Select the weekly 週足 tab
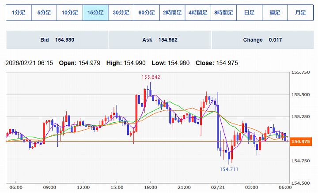The height and width of the screenshot is (193, 318). pos(275,13)
